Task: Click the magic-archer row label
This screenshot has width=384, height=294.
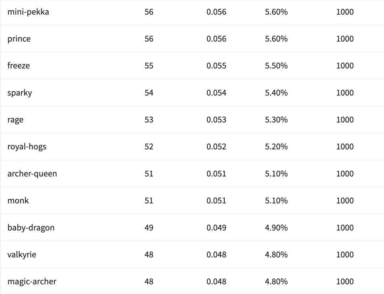Action: click(x=32, y=282)
